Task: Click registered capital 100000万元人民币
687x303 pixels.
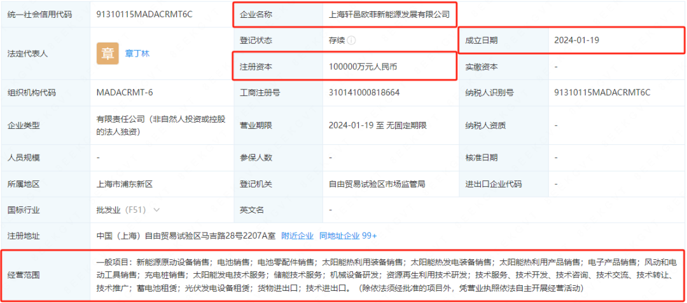Action: [363, 67]
